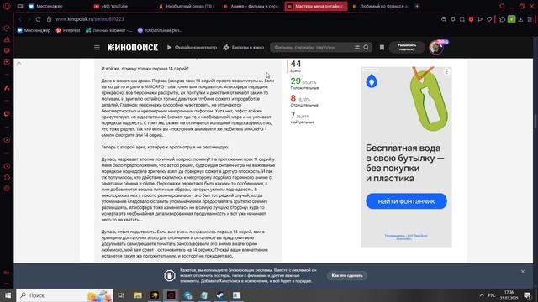Open the Онлайн-кинотеатр link
The image size is (538, 302).
click(x=193, y=48)
